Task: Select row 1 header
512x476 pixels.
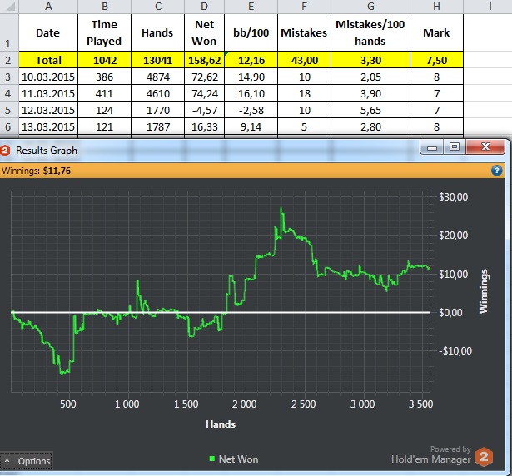Action: click(x=9, y=32)
